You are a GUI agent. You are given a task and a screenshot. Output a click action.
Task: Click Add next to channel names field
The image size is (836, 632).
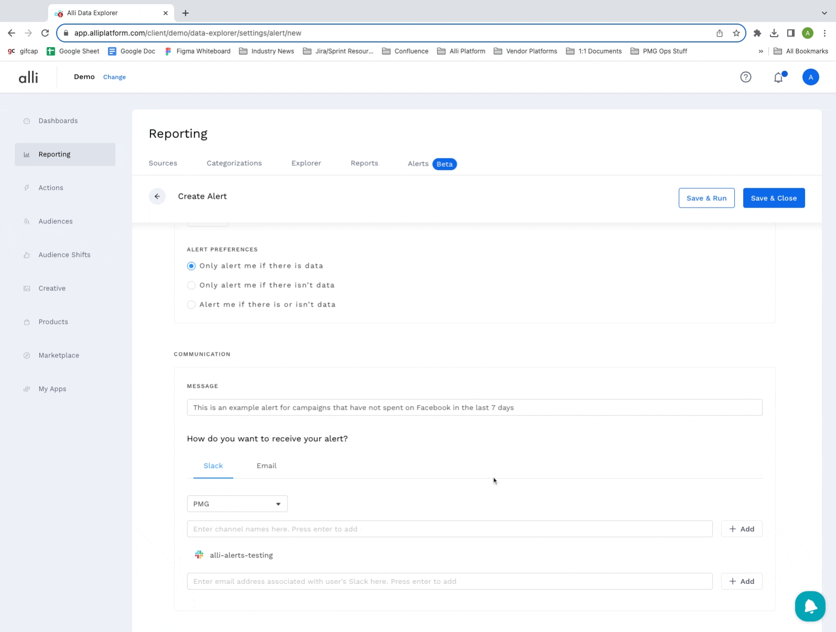point(742,529)
